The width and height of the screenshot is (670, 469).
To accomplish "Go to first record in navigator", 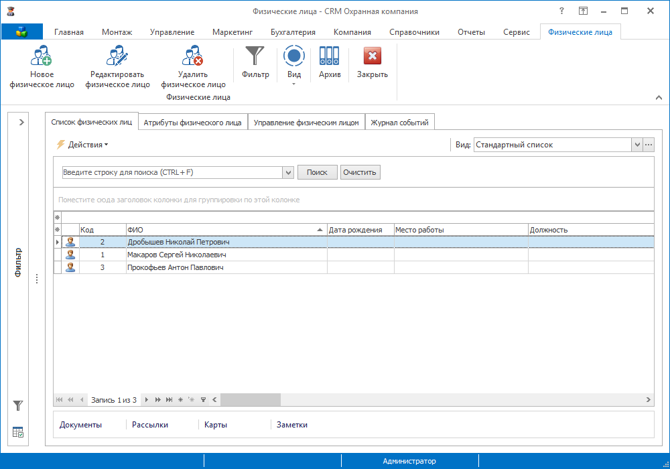I will point(60,400).
